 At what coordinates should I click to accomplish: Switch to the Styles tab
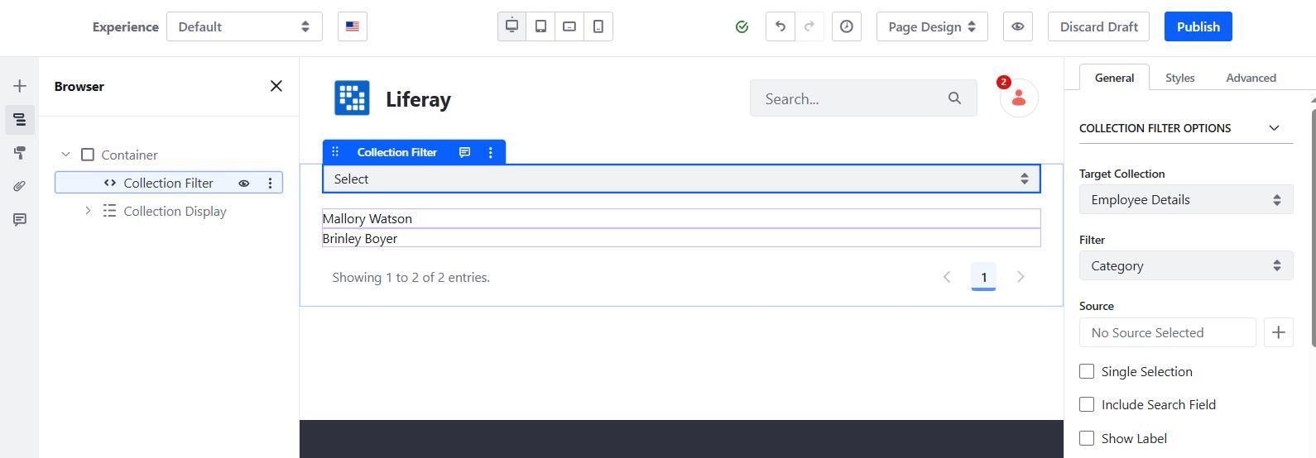tap(1179, 78)
